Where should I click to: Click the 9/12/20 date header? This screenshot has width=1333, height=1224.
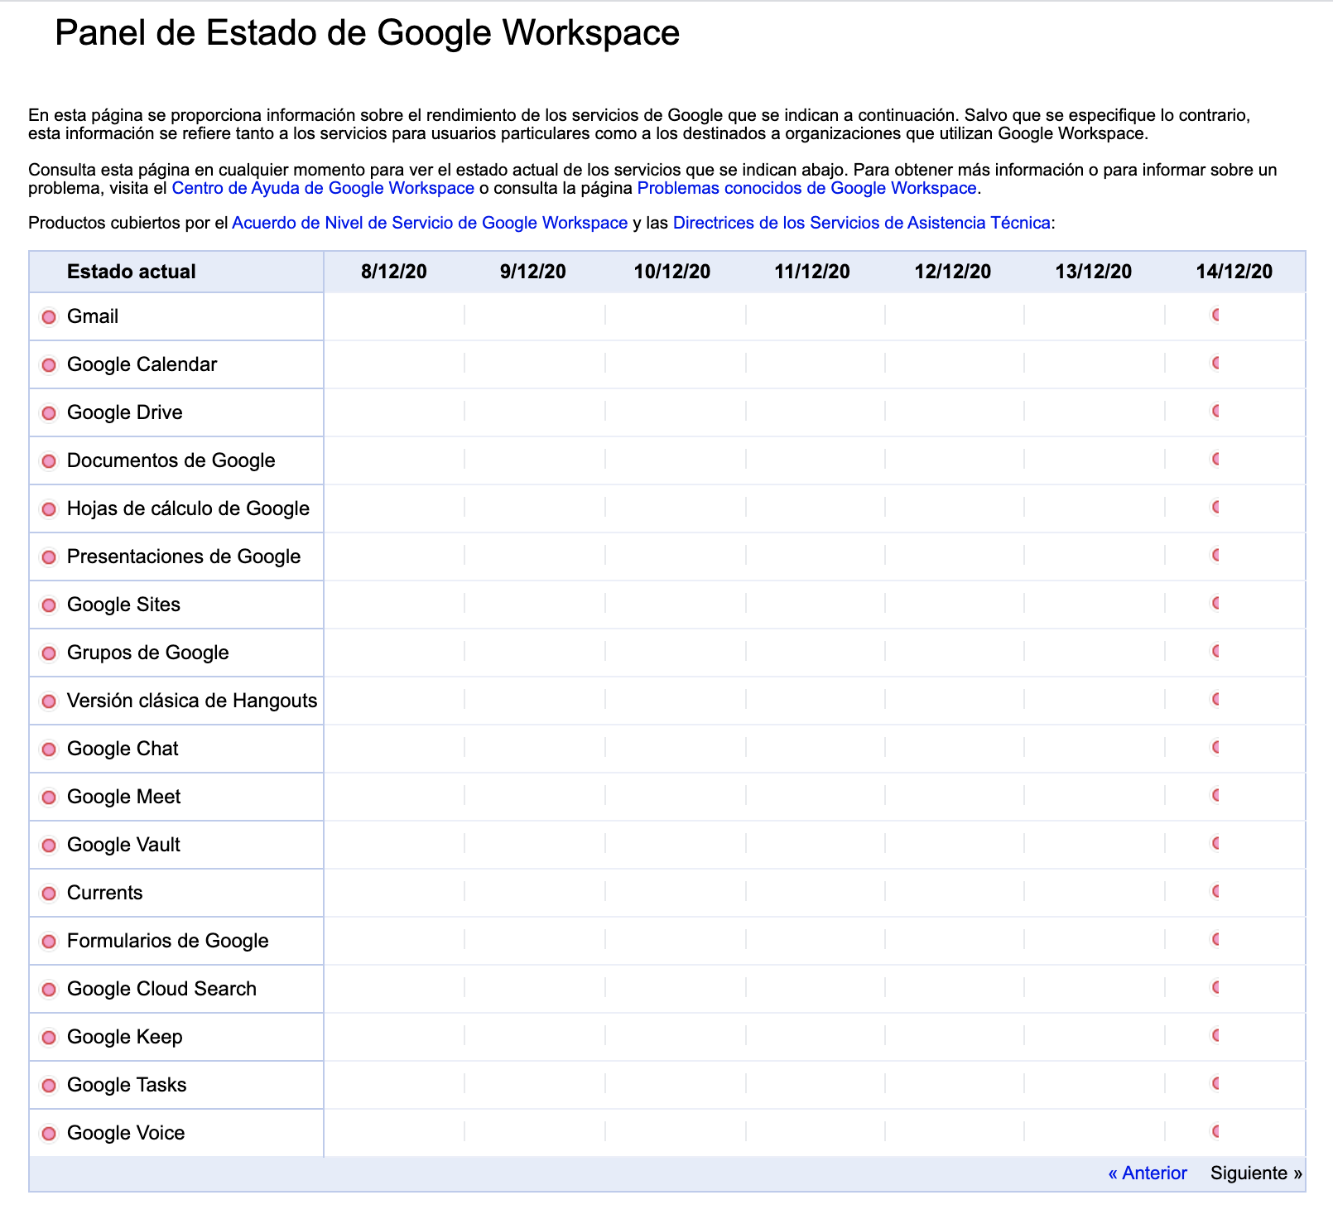click(533, 272)
